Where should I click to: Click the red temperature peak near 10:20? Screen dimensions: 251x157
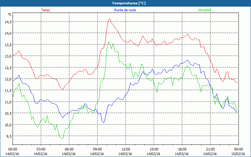pyautogui.click(x=110, y=19)
